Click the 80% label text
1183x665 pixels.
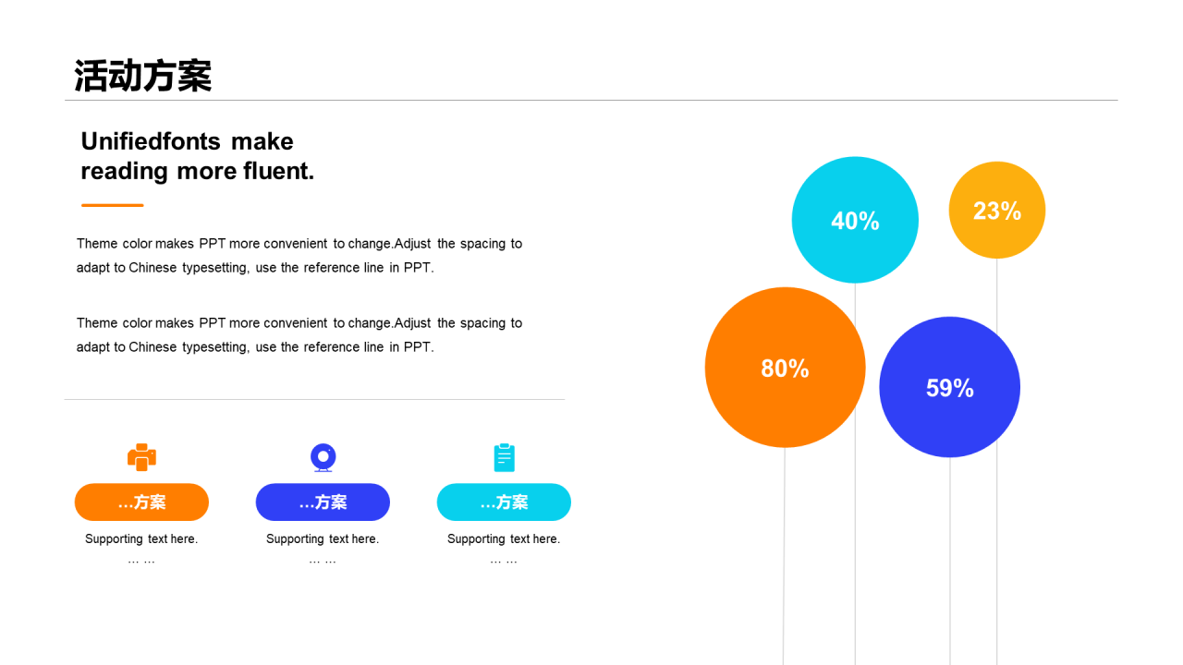785,369
